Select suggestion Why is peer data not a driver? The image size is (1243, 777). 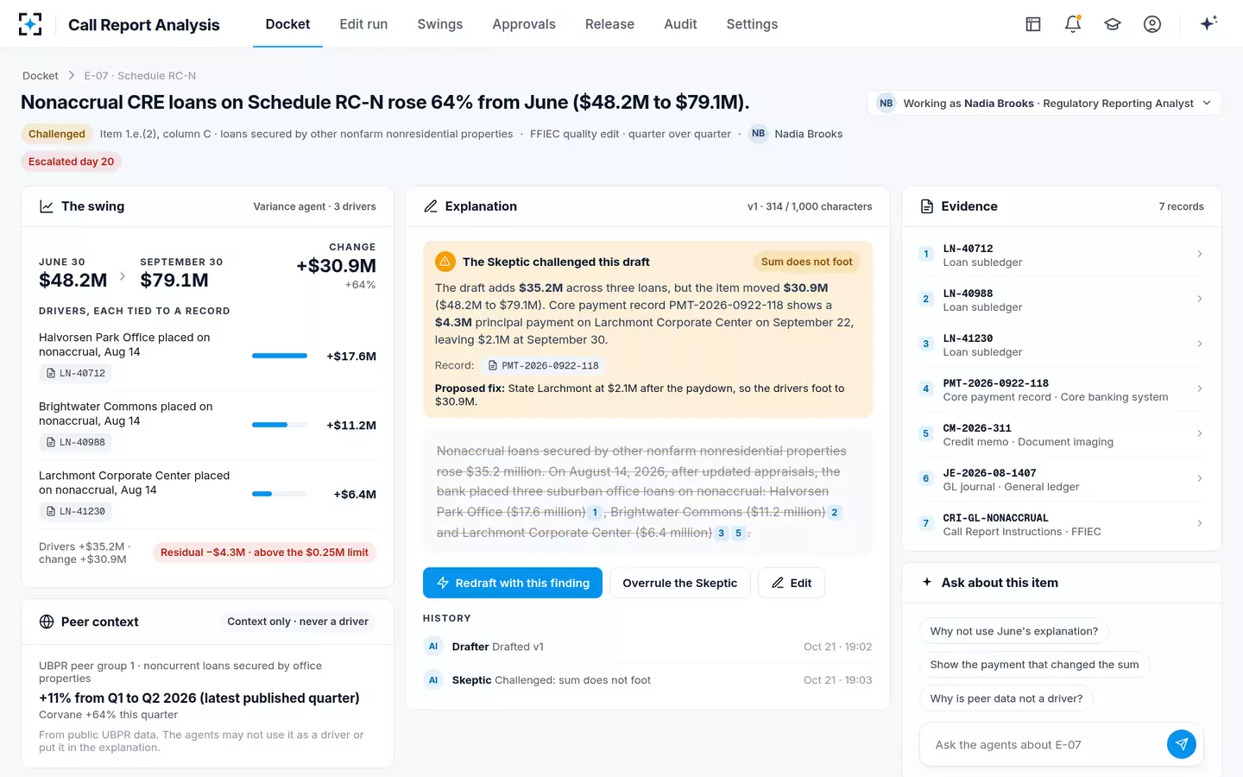pos(1006,698)
